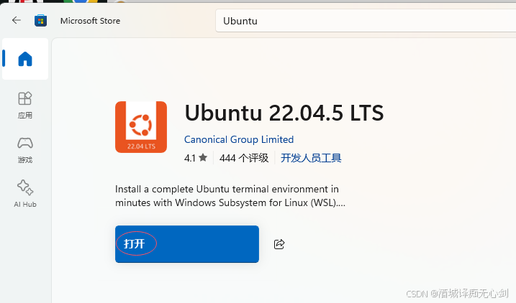Click the Ubuntu 22.04 LTS app logo

(141, 127)
